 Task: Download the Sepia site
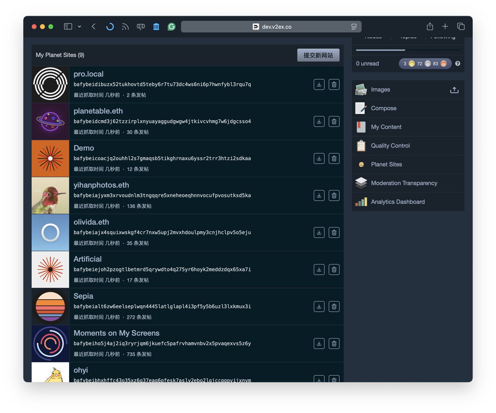(319, 306)
